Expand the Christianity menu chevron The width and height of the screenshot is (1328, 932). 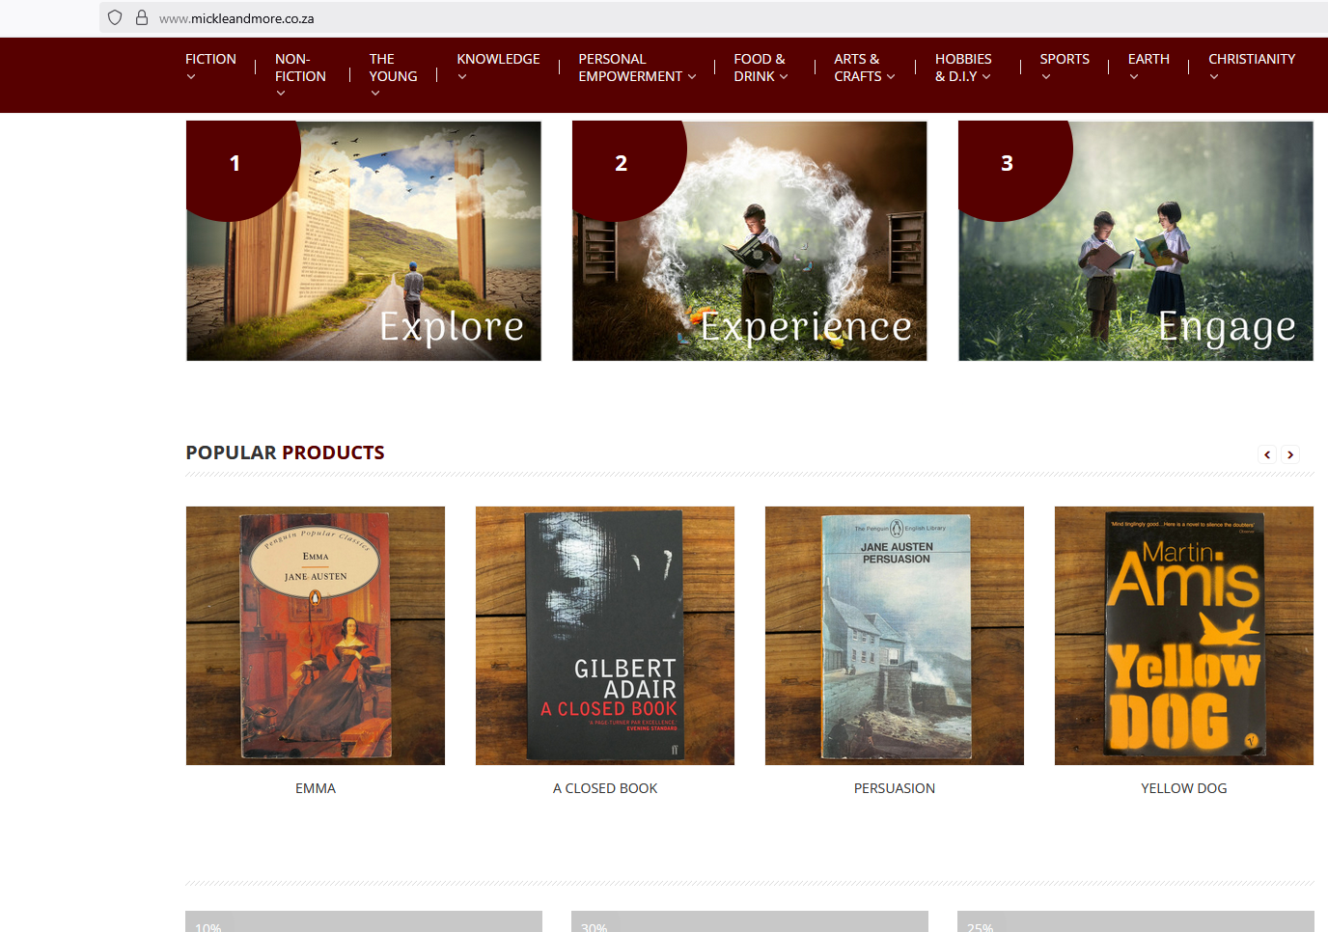tap(1214, 77)
